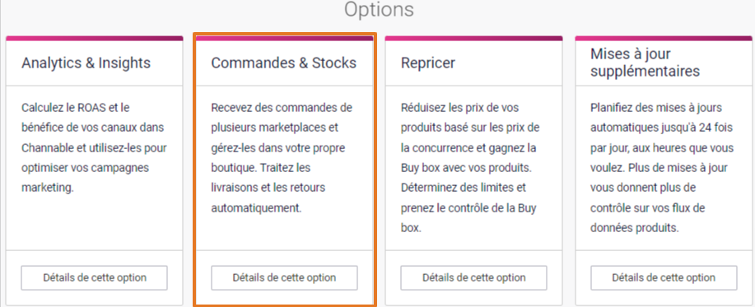Viewport: 755px width, 307px height.
Task: Click Détails de cette option under Repricer
Action: [473, 277]
